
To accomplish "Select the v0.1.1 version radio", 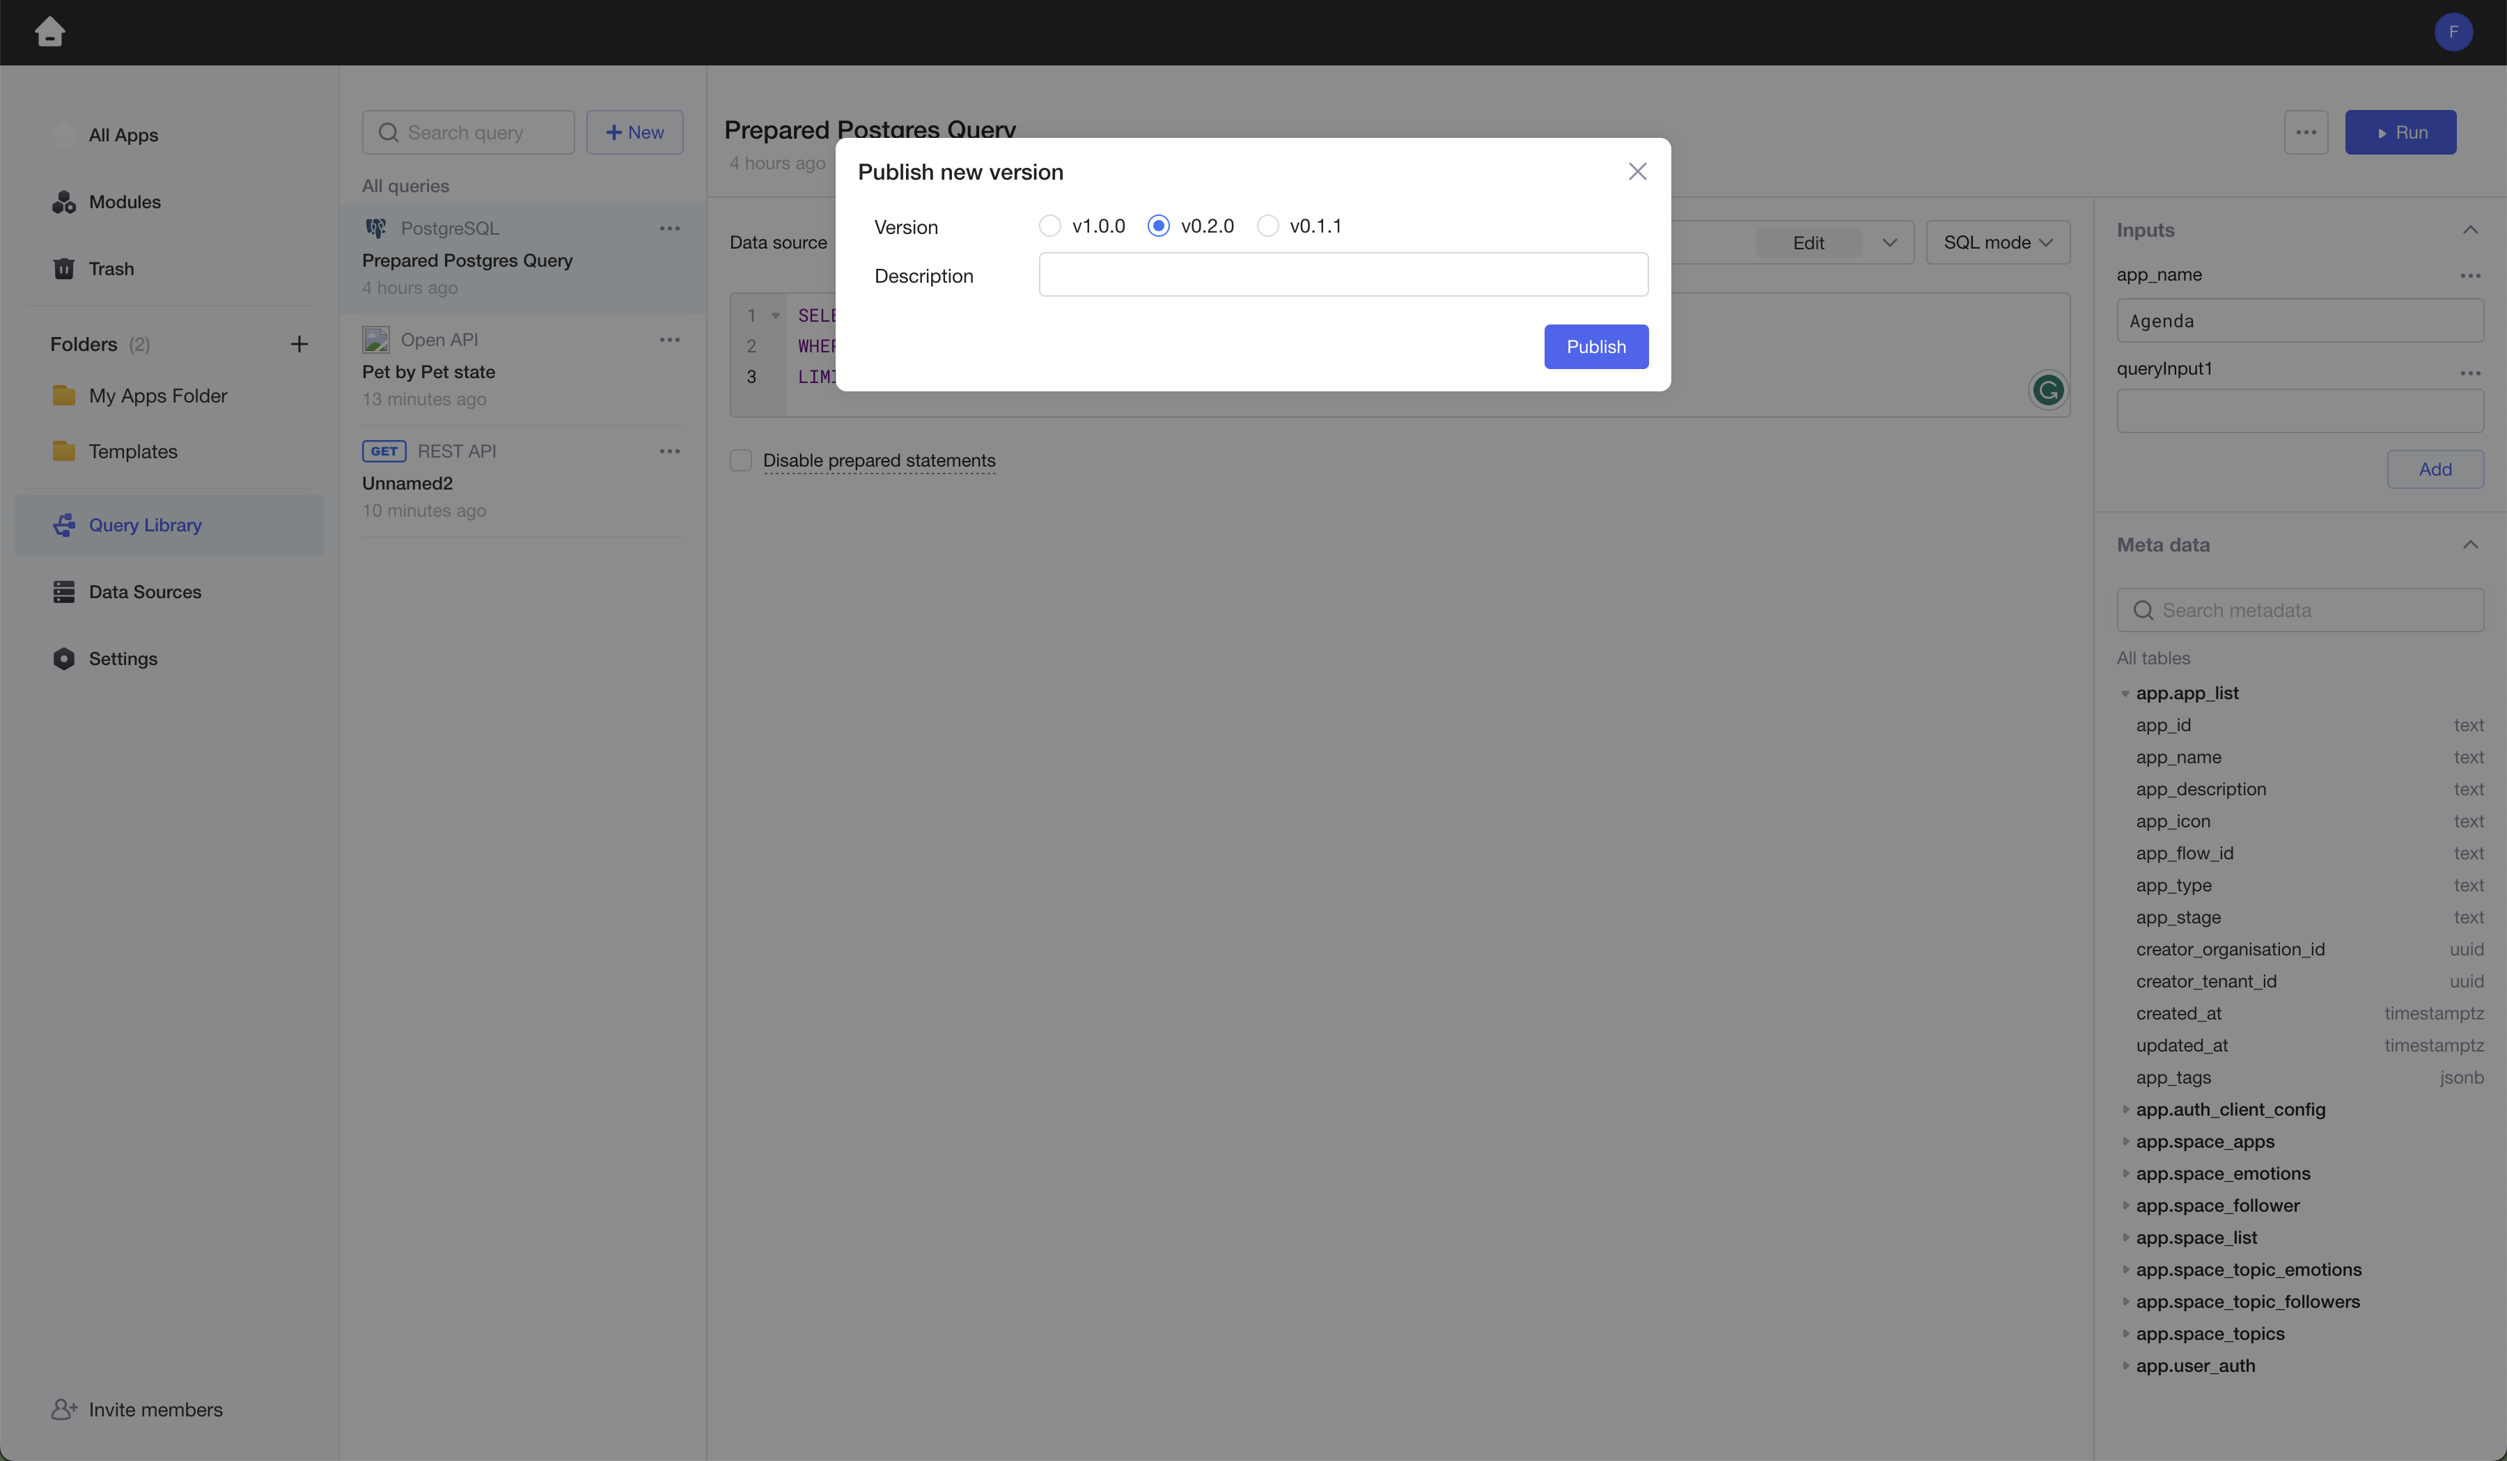I will click(x=1267, y=226).
